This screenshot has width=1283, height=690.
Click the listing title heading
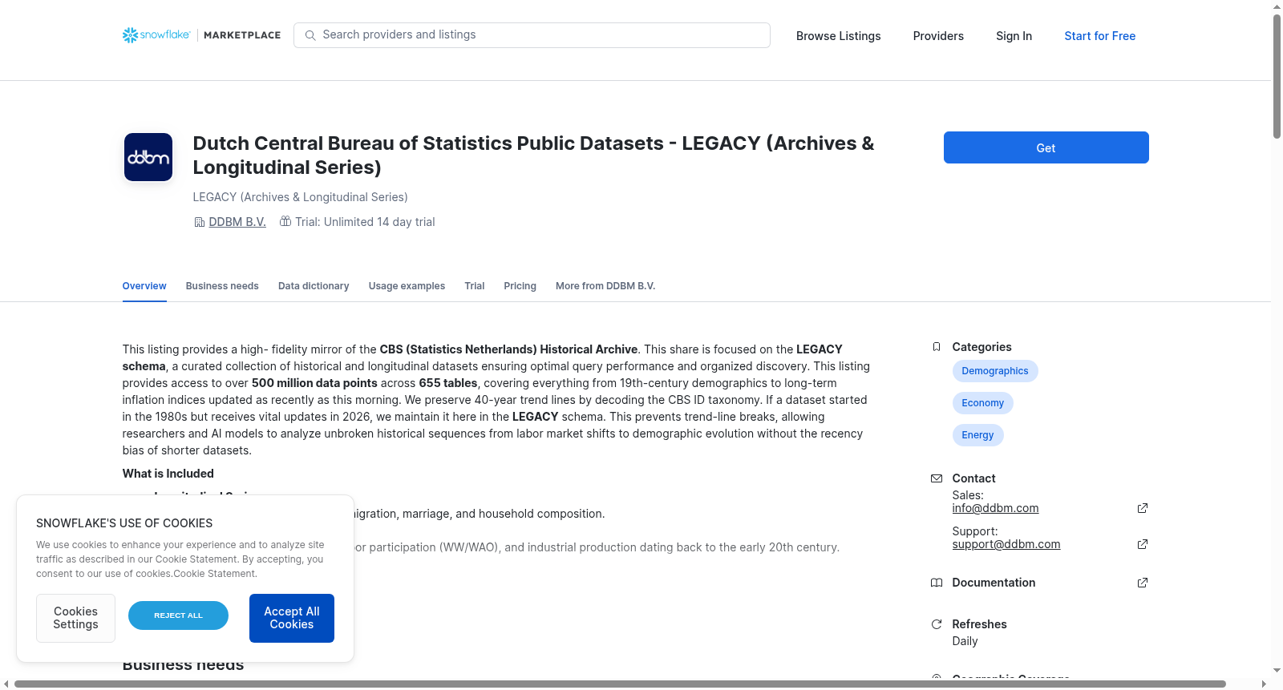[533, 155]
